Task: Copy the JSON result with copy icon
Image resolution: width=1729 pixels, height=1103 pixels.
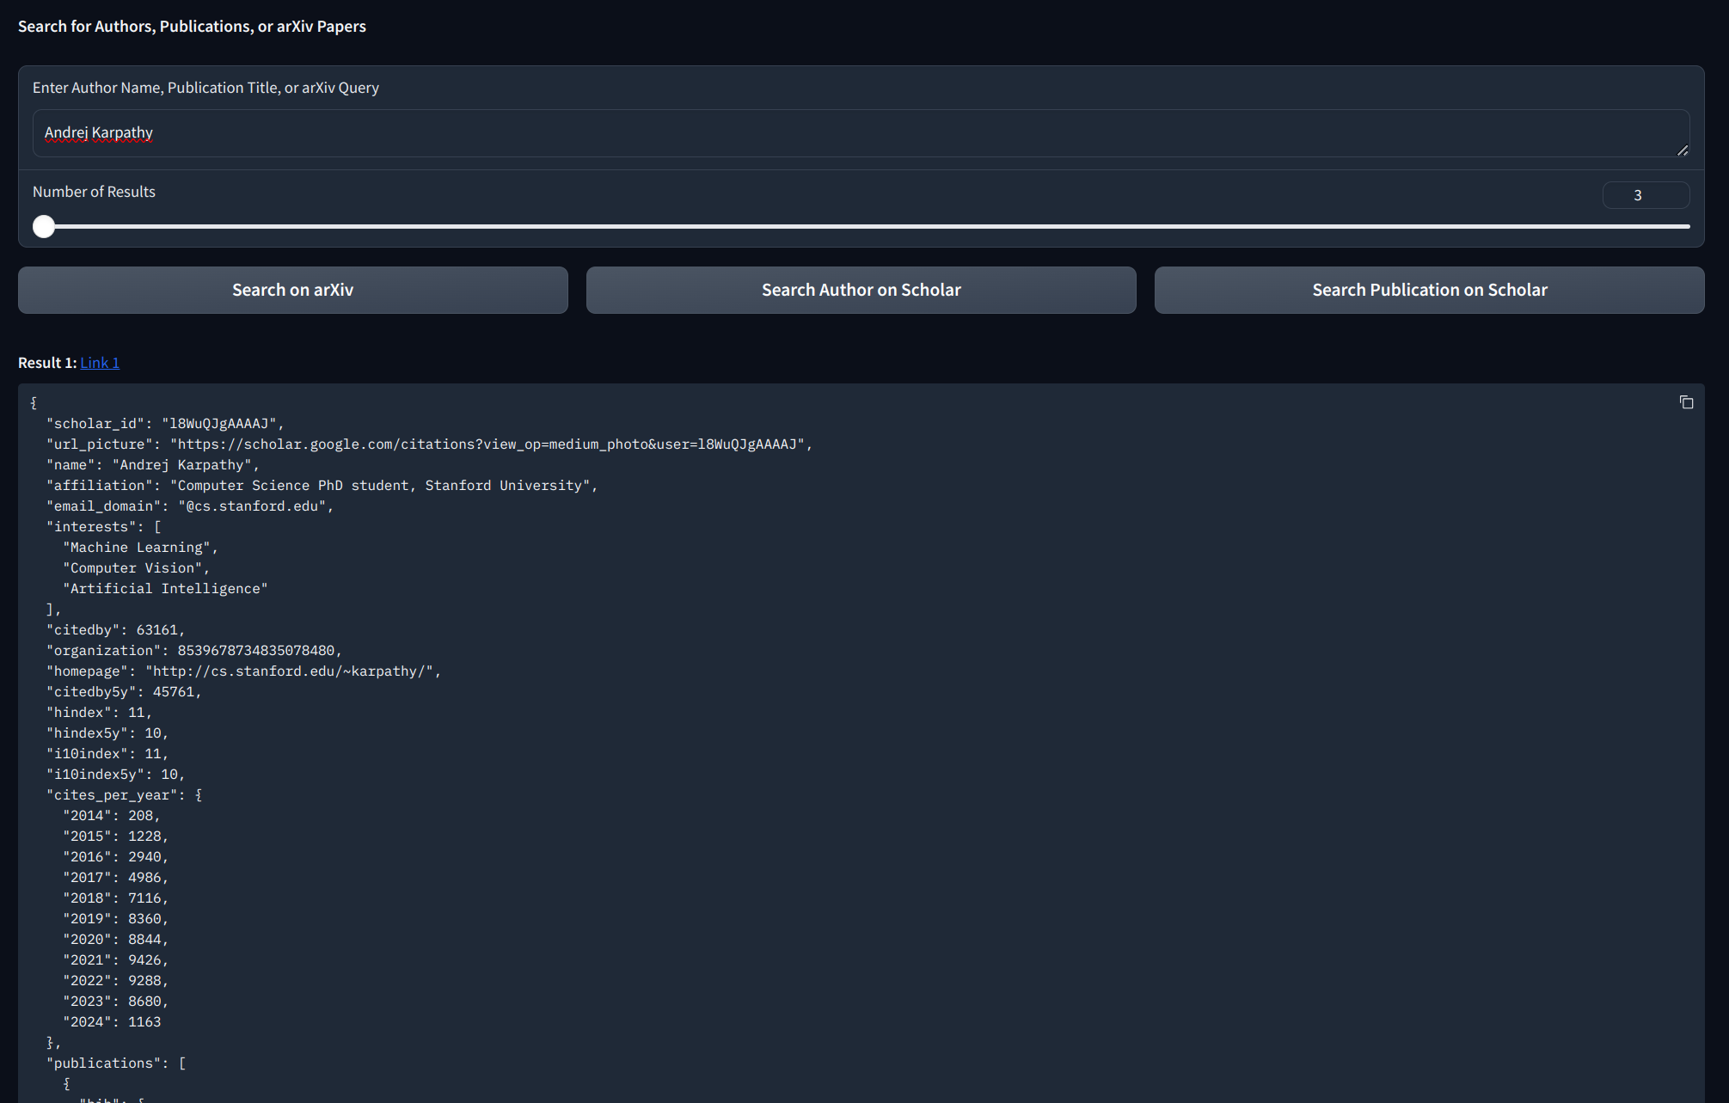Action: [1686, 402]
